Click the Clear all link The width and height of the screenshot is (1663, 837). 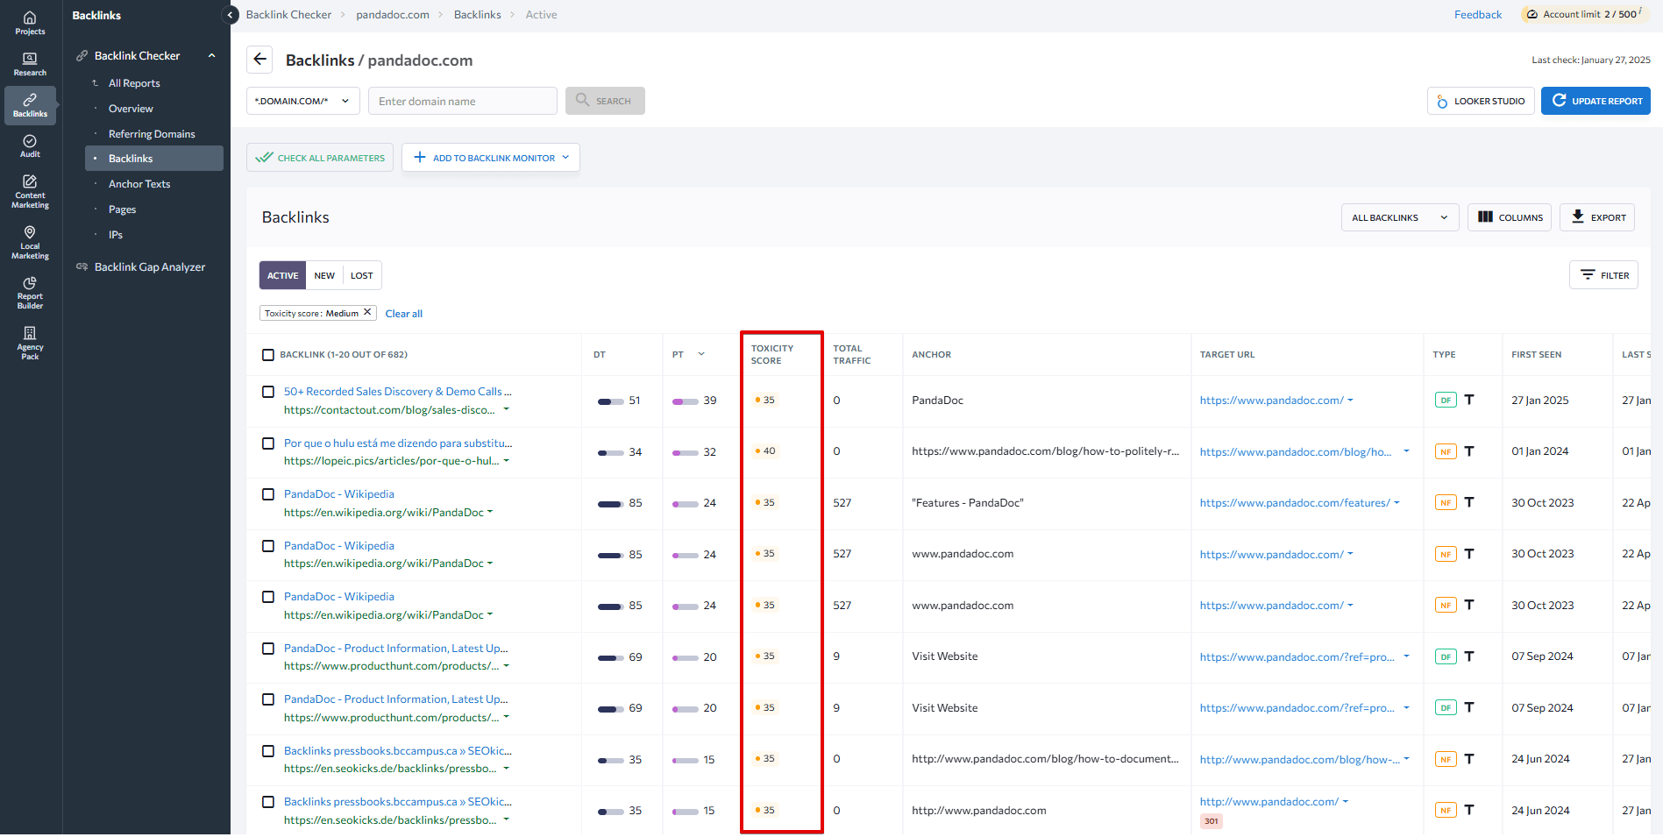pos(404,314)
